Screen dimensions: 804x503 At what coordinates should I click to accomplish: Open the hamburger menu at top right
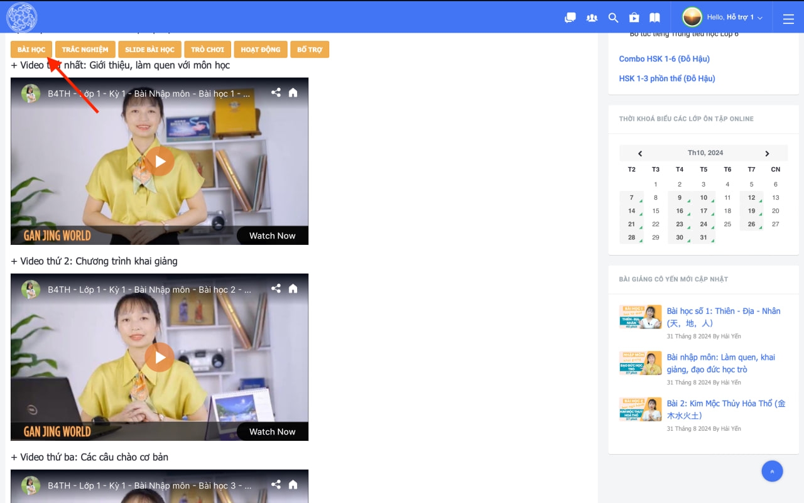click(788, 19)
